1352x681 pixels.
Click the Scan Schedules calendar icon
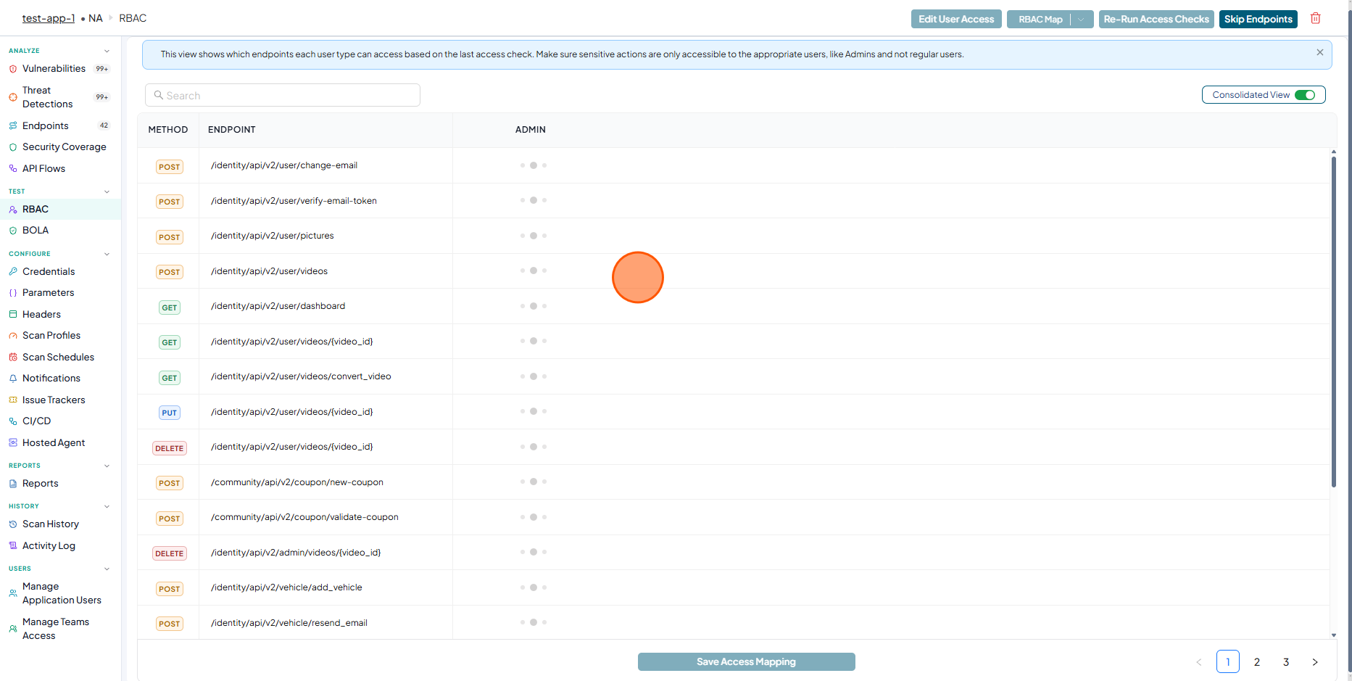(13, 358)
